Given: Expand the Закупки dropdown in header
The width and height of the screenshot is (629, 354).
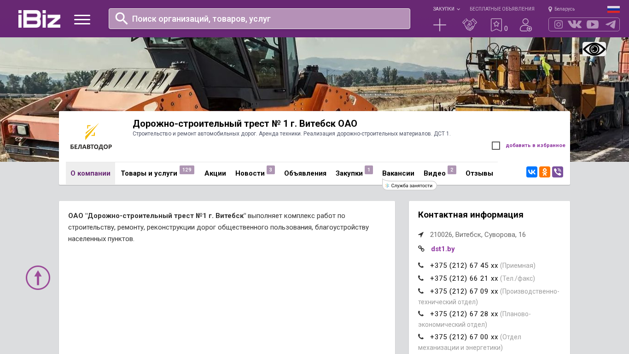Looking at the screenshot, I should [x=446, y=9].
